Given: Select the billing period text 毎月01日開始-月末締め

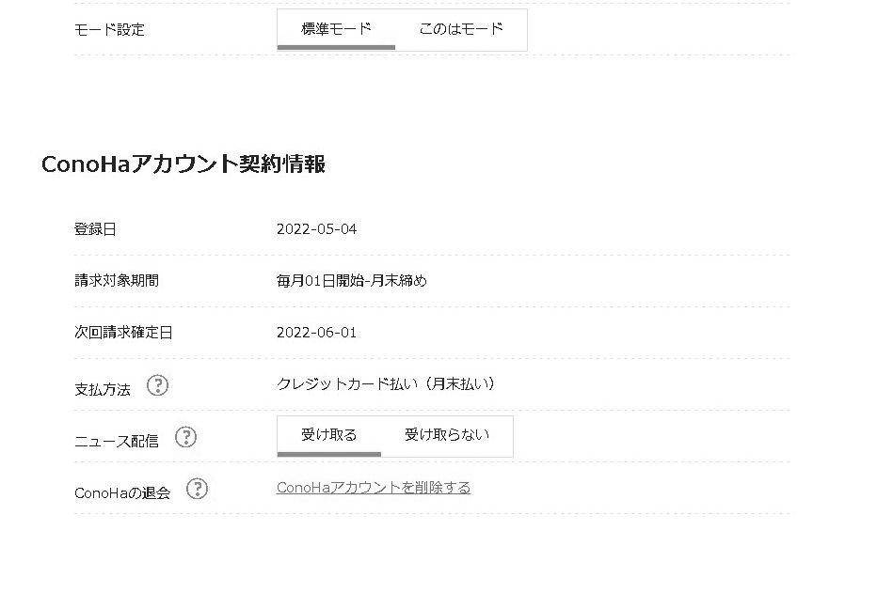Looking at the screenshot, I should [x=351, y=280].
